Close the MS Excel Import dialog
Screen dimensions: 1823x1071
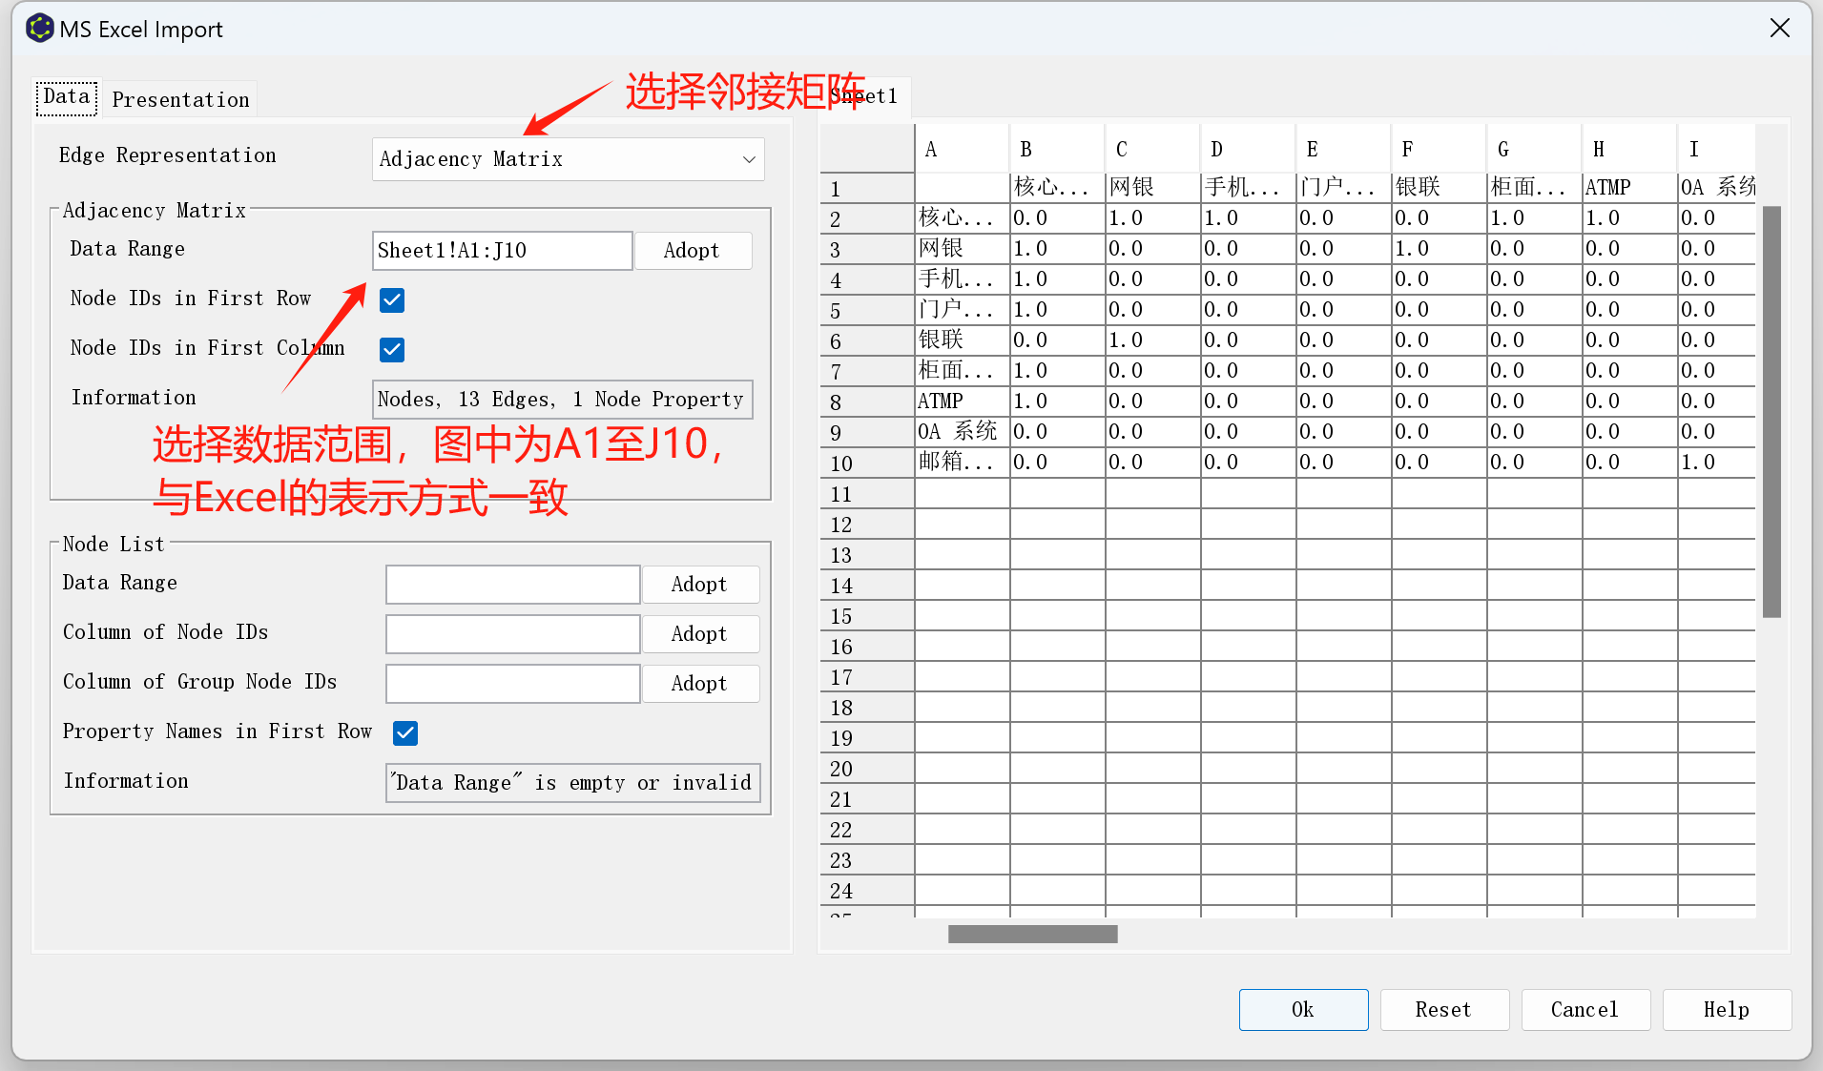click(x=1779, y=29)
